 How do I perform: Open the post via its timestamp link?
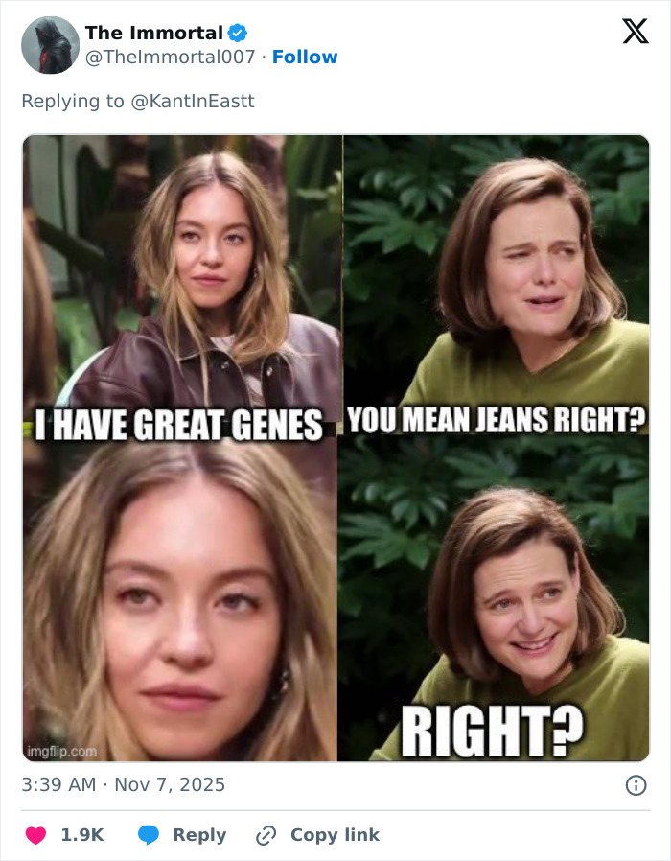point(123,784)
